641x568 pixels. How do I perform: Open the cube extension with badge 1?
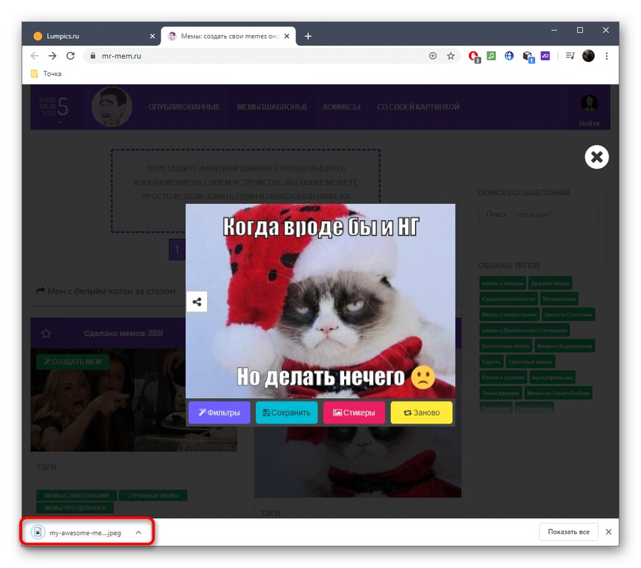pyautogui.click(x=528, y=57)
